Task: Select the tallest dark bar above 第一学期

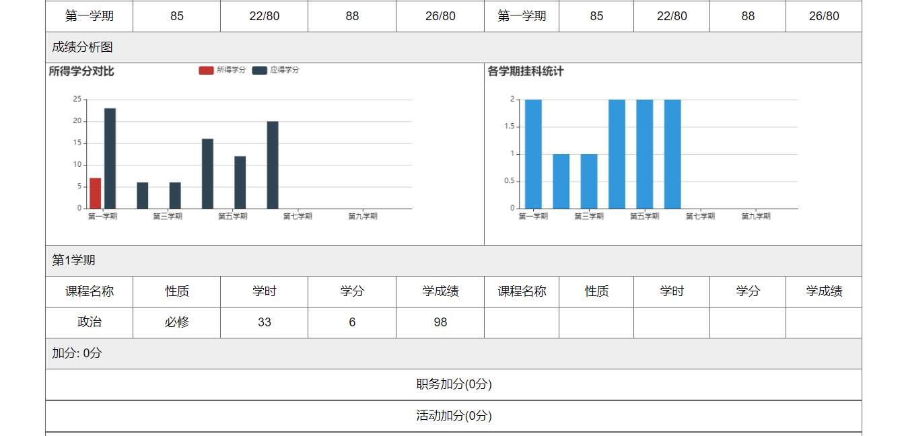Action: pyautogui.click(x=110, y=158)
